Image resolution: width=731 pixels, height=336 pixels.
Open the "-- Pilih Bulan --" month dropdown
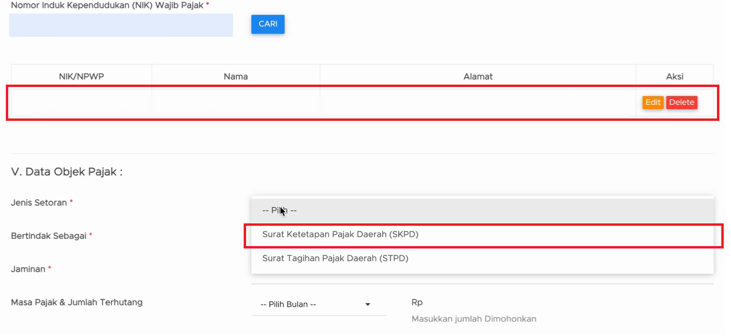click(315, 305)
